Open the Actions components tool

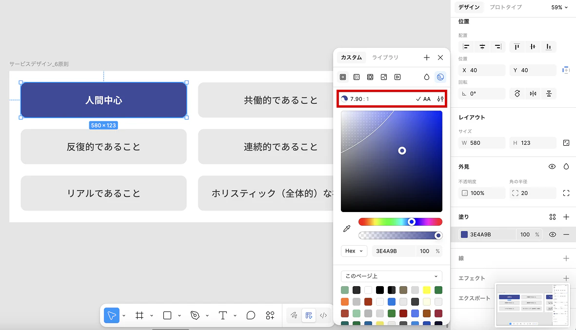click(x=270, y=315)
